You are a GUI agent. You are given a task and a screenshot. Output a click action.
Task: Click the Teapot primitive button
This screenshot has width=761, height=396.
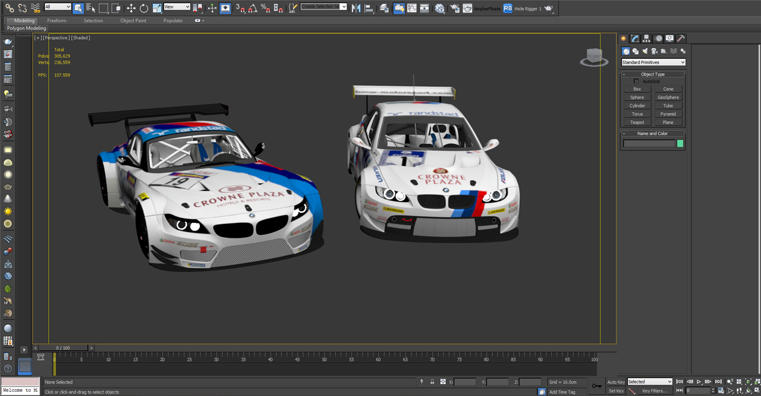click(x=637, y=122)
